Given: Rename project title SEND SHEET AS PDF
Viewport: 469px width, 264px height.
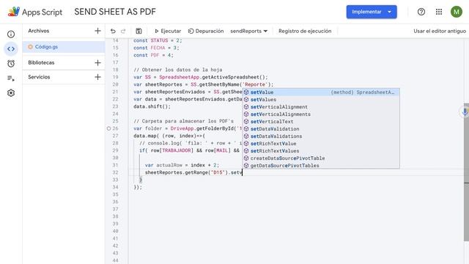Looking at the screenshot, I should tap(115, 12).
